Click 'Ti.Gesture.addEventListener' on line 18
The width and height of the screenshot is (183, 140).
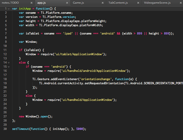tap(55, 79)
